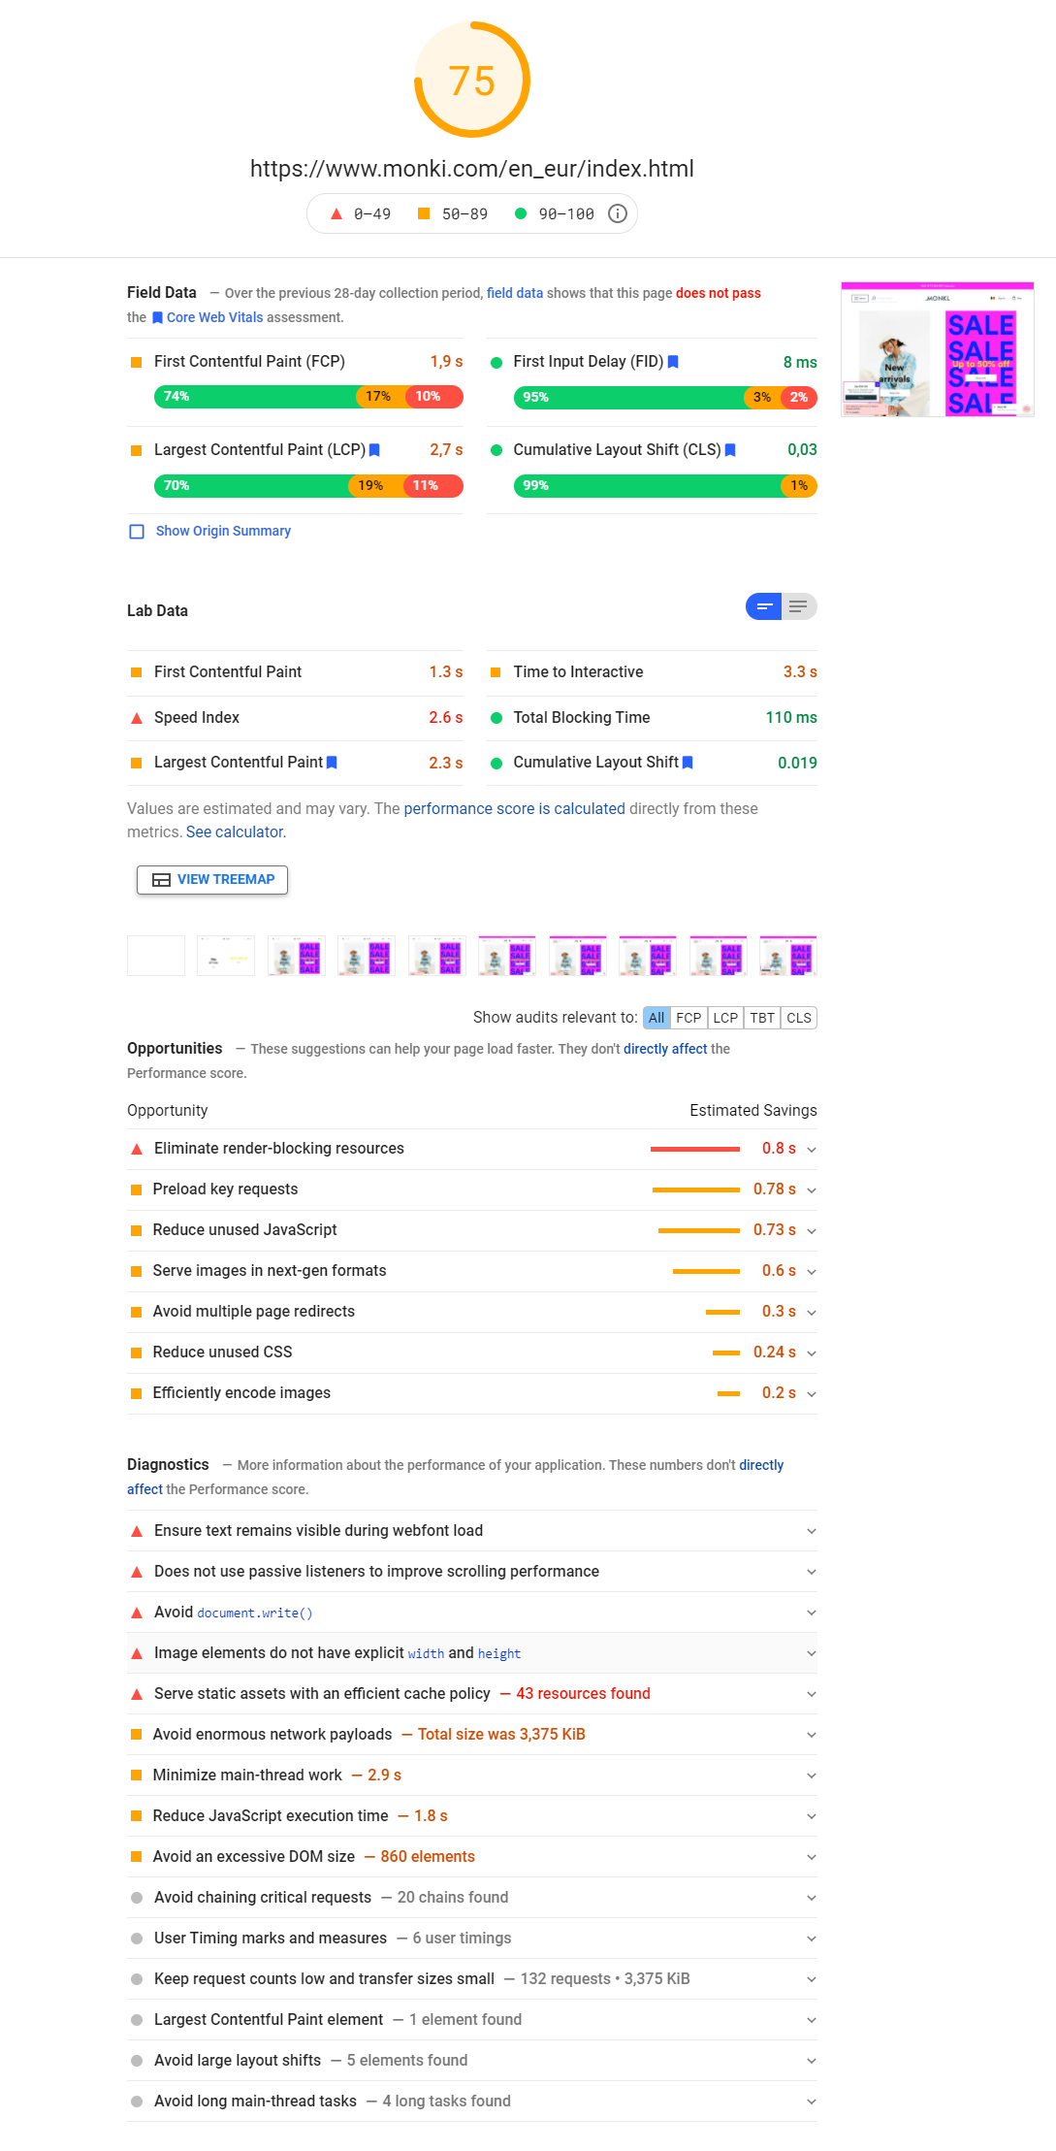Click bookmark icon beside Cumulative Layout Shift lab metric
The image size is (1056, 2151).
tap(688, 763)
